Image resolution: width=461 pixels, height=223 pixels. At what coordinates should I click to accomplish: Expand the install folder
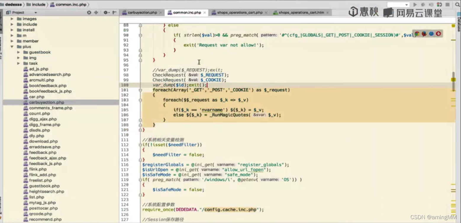pyautogui.click(x=12, y=30)
